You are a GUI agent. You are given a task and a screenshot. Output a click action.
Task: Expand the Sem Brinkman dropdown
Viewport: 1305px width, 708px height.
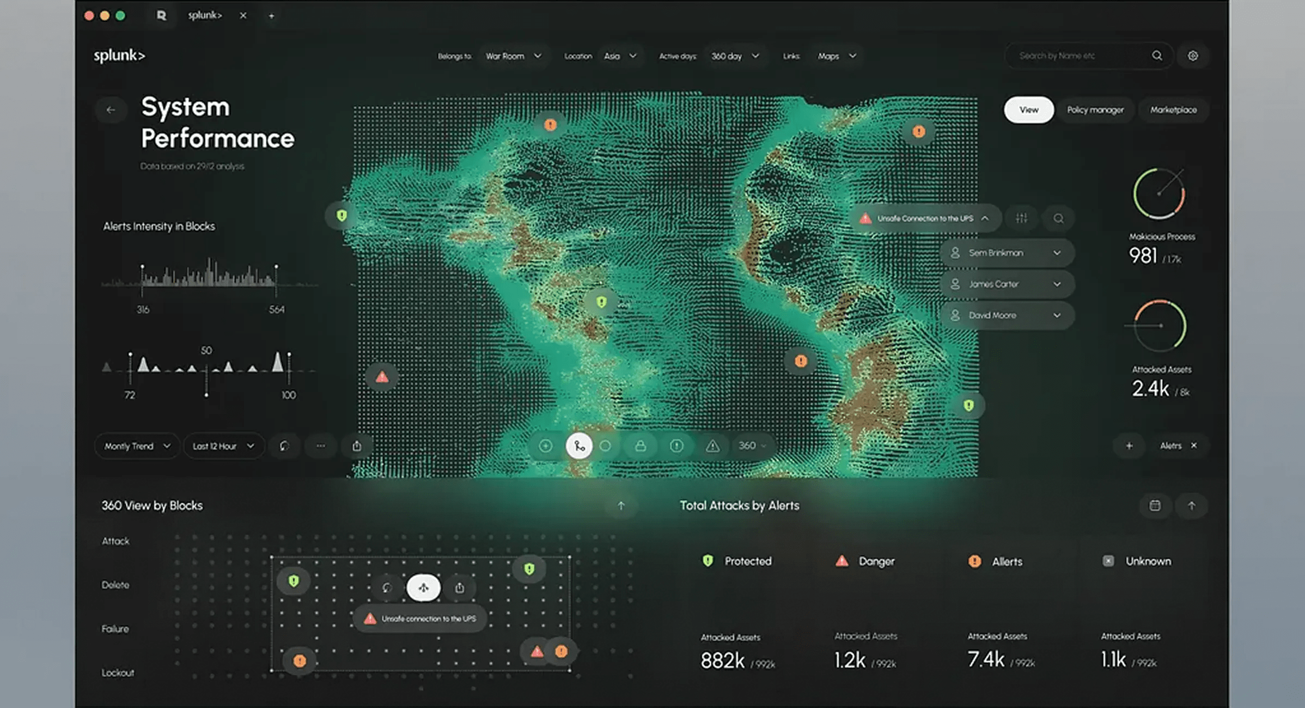(x=1057, y=252)
